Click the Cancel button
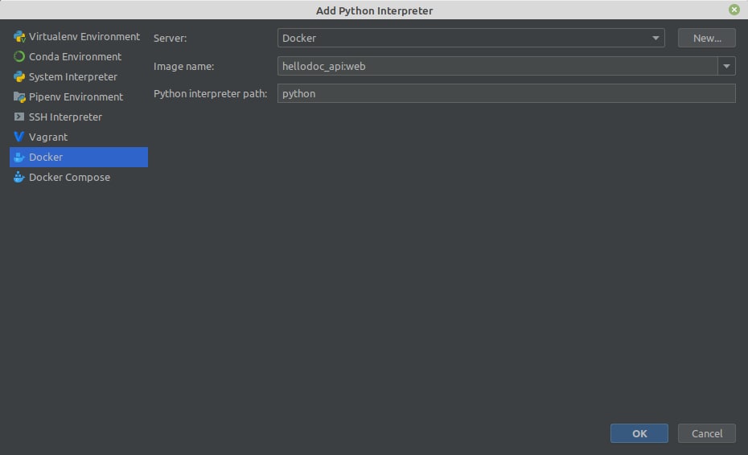Viewport: 748px width, 455px height. click(706, 433)
